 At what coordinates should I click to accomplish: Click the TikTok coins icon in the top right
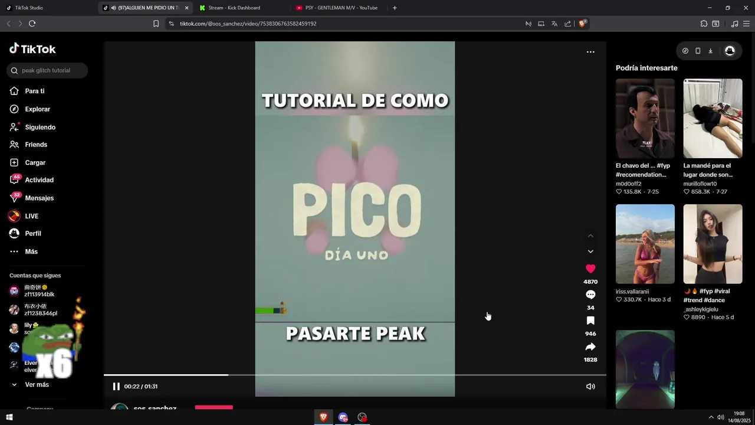point(685,51)
